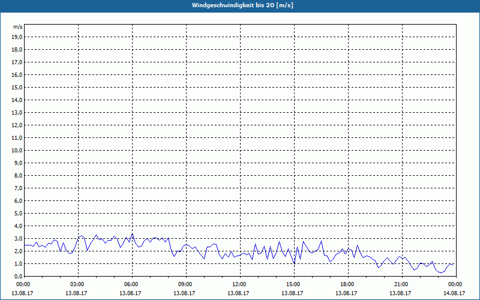Select the 10,0 y-axis label

(17, 151)
